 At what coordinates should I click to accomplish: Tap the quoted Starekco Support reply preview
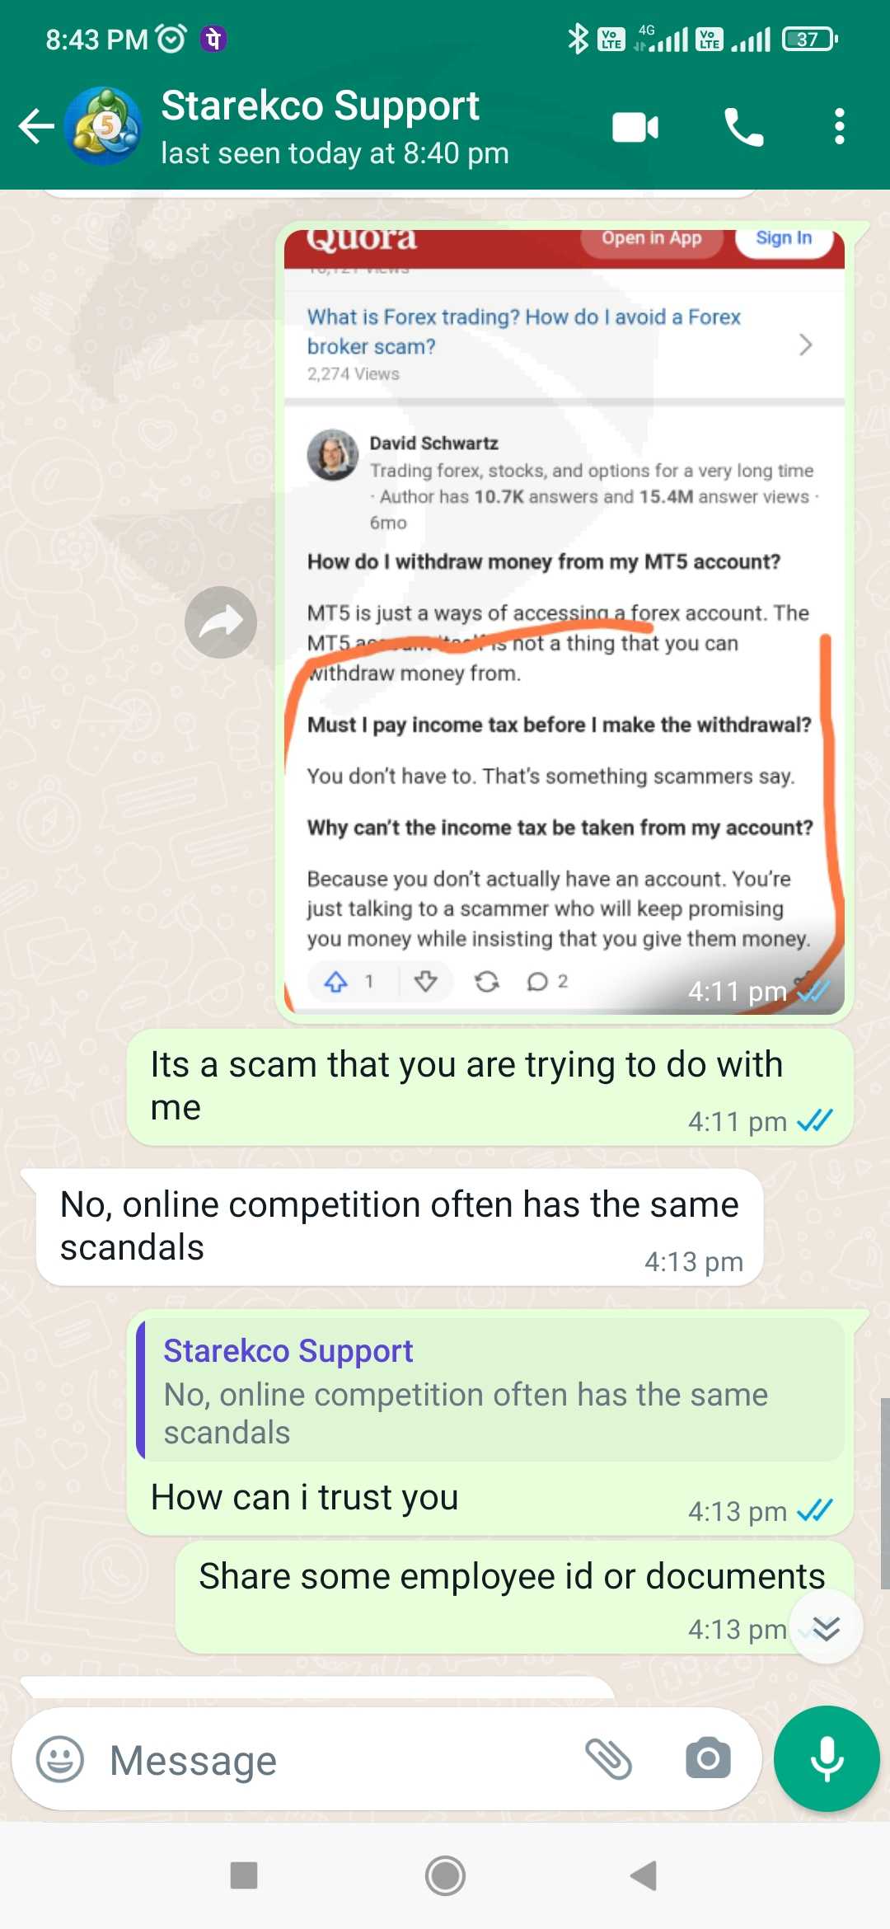(490, 1390)
